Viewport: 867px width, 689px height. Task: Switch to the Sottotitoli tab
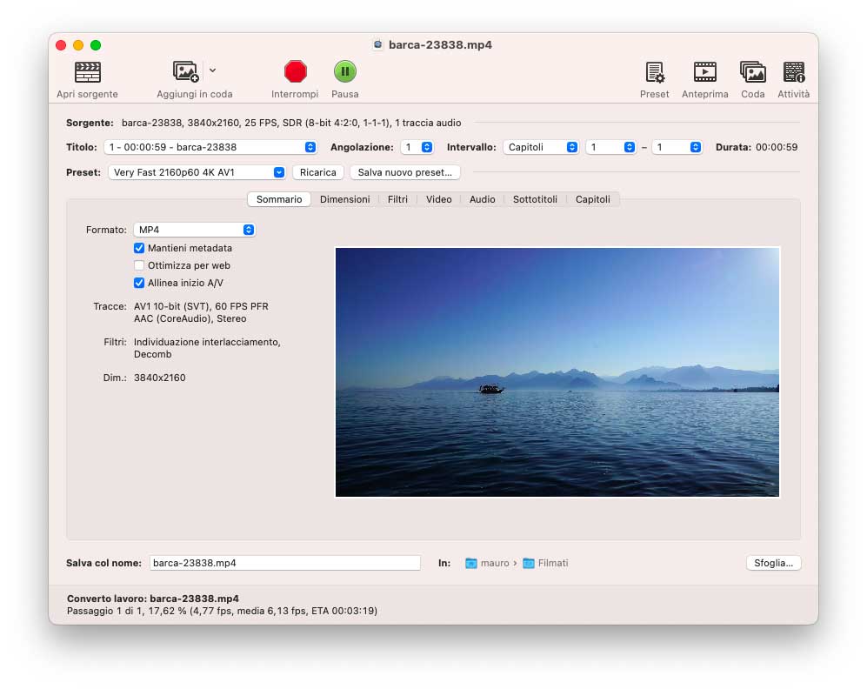[535, 199]
